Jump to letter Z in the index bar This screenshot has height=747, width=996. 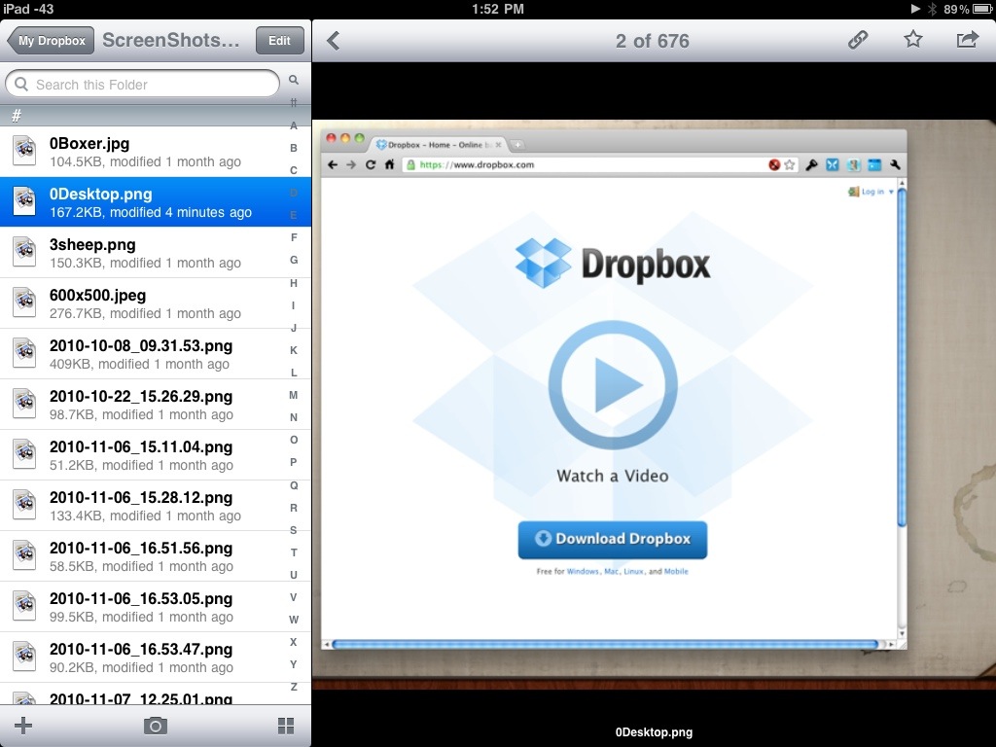pyautogui.click(x=294, y=687)
